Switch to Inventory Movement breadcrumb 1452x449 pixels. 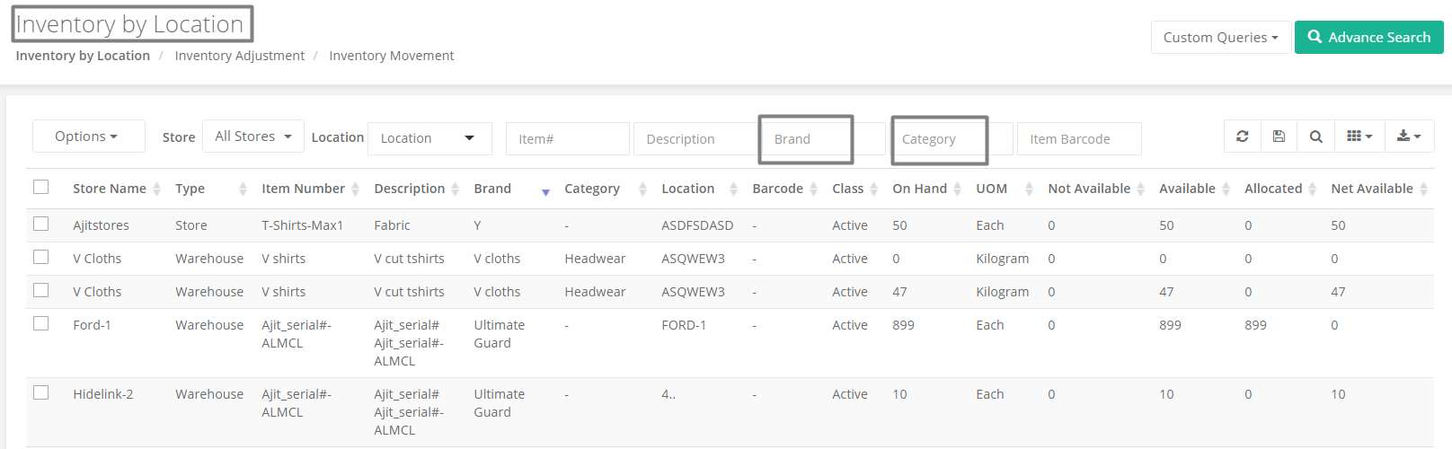[x=392, y=56]
